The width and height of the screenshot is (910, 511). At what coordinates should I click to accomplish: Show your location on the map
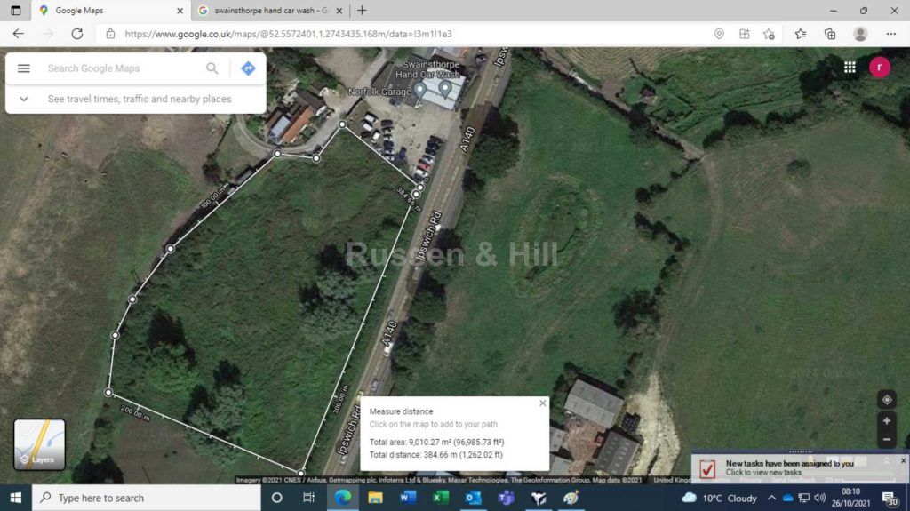point(887,400)
